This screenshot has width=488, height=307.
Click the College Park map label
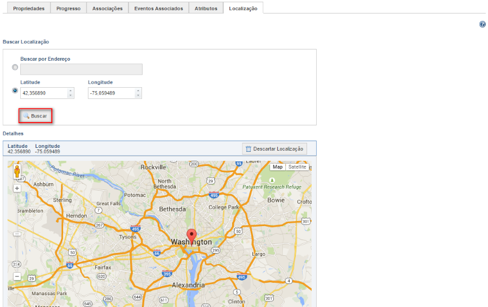click(x=224, y=207)
